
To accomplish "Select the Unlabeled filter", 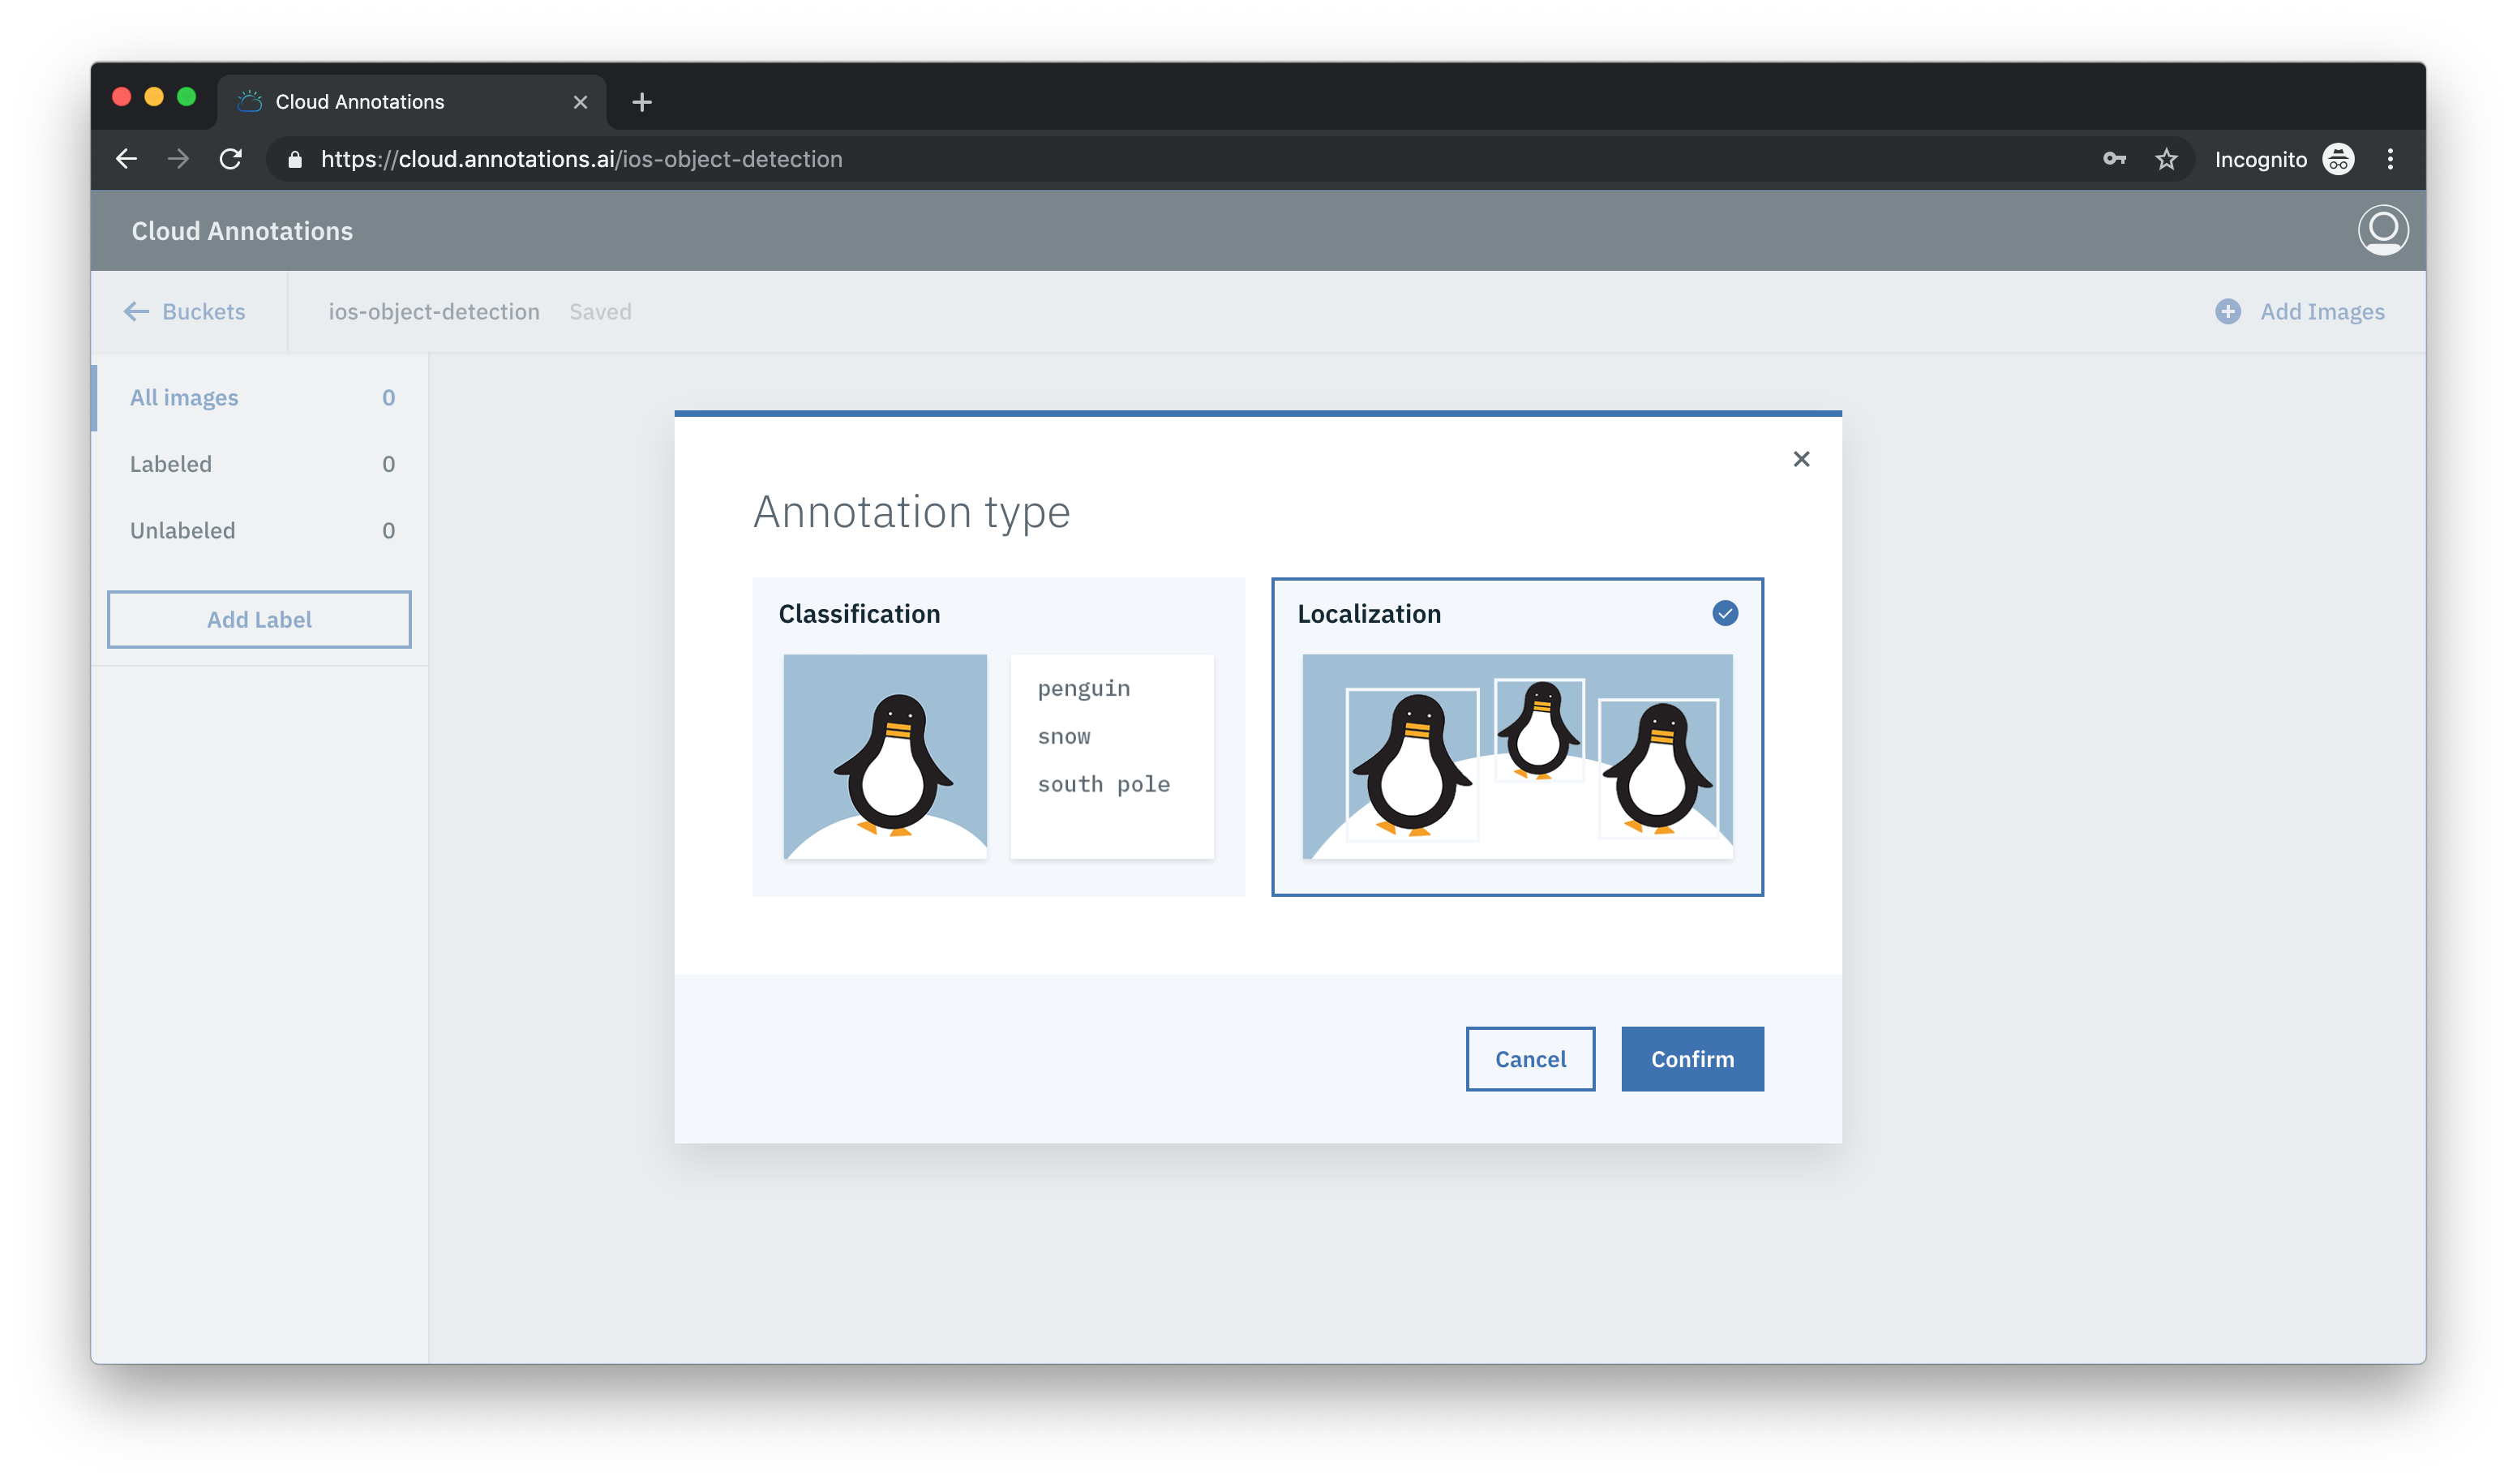I will 262,530.
